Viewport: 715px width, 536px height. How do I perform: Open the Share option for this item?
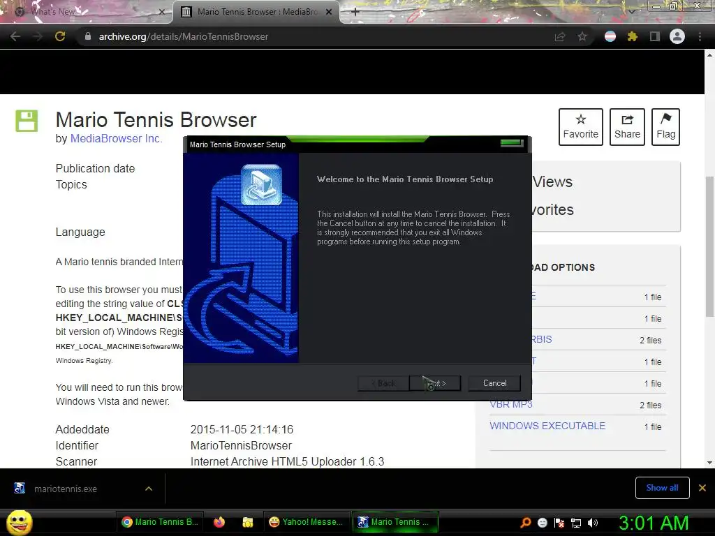click(627, 127)
